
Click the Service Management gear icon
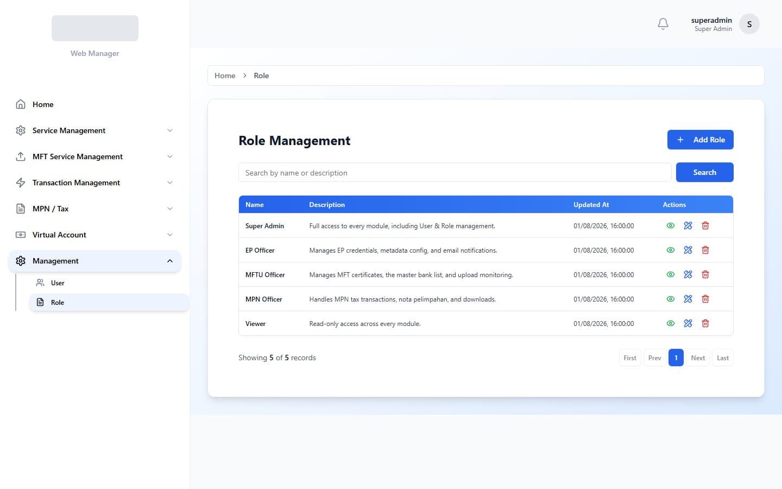pyautogui.click(x=21, y=130)
